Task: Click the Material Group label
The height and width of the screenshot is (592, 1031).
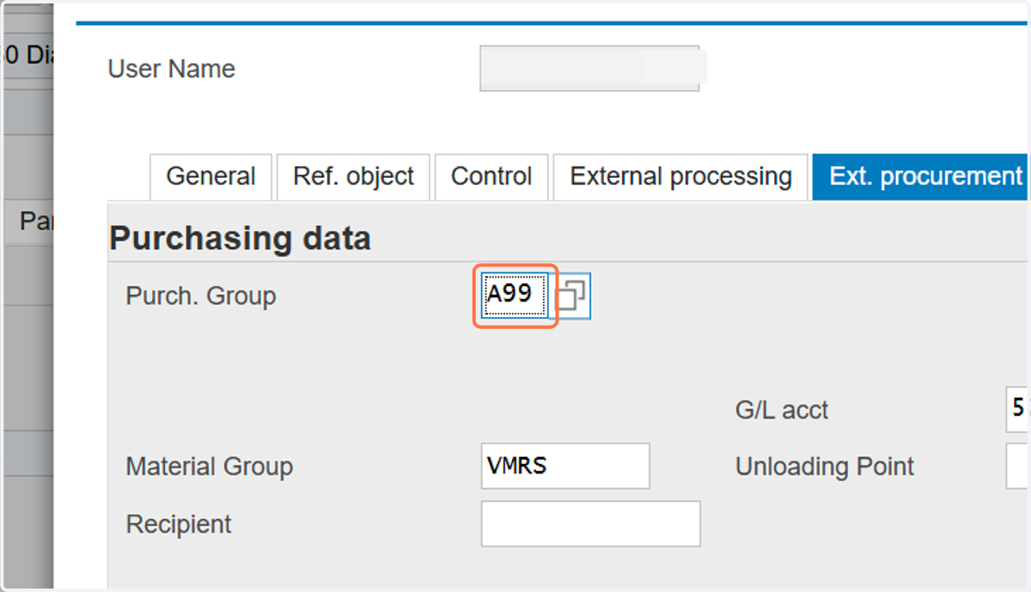Action: (209, 467)
